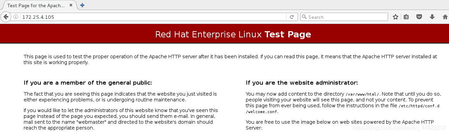The width and height of the screenshot is (449, 134).
Task: Open the Pocket save icon
Action: tap(419, 17)
